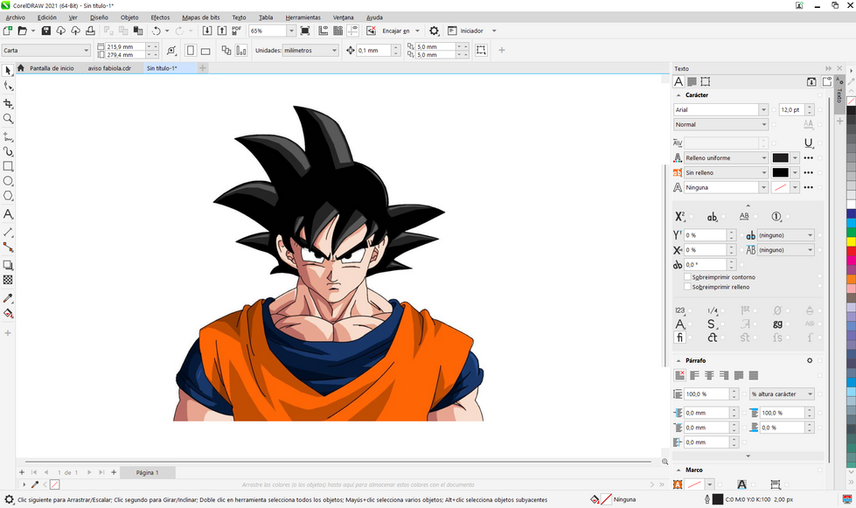856x508 pixels.
Task: Open the Arial font dropdown
Action: [763, 109]
